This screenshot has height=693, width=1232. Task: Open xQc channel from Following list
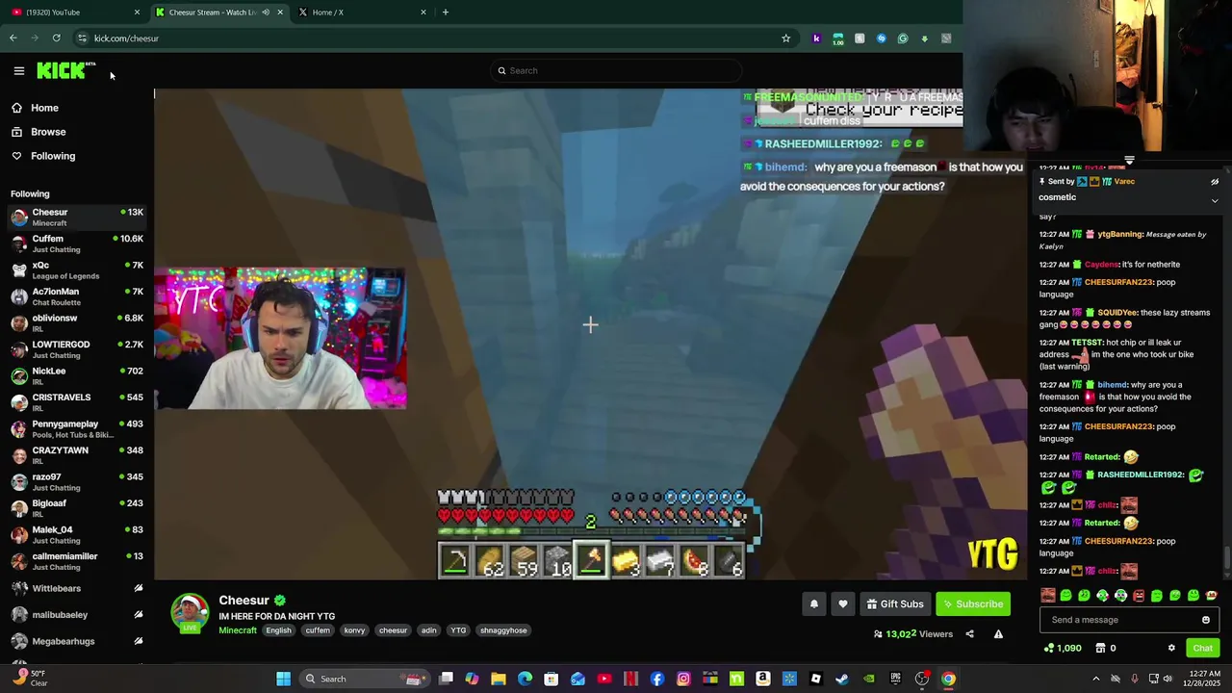(77, 270)
